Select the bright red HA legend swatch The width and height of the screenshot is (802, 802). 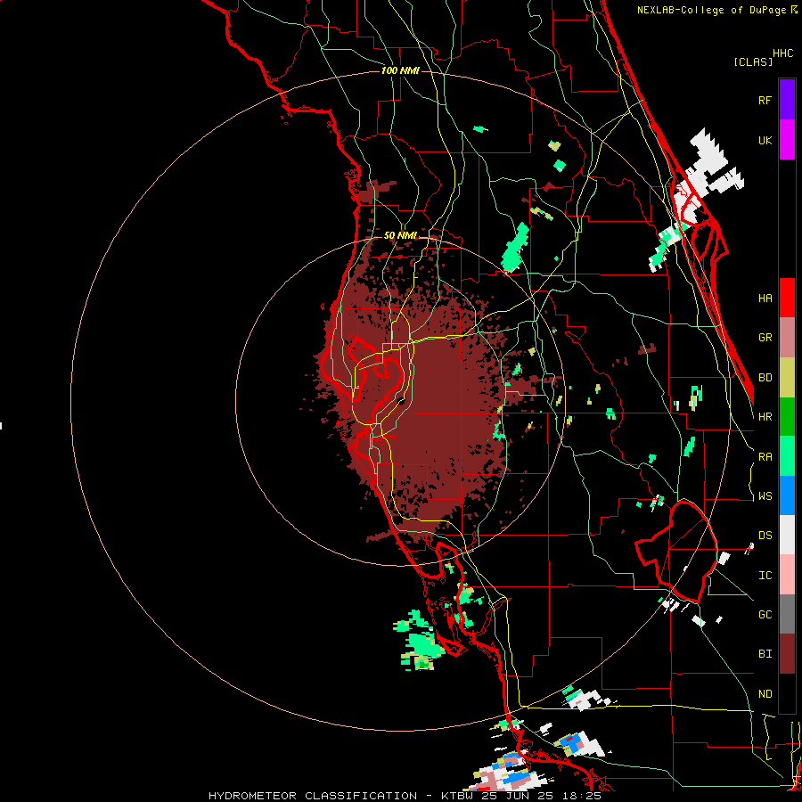(x=787, y=298)
